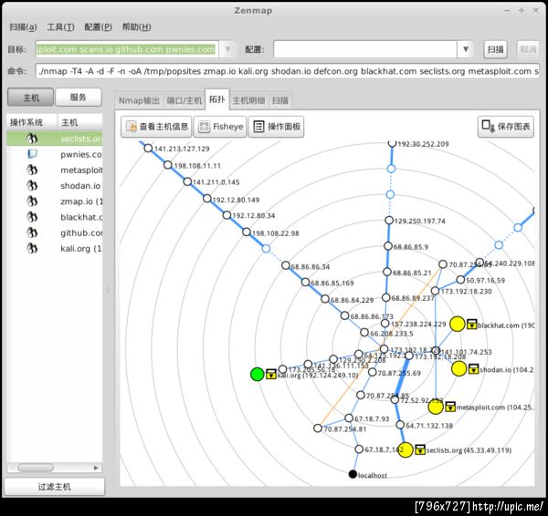Click the filter icon next to shodan.io node

pos(473,369)
